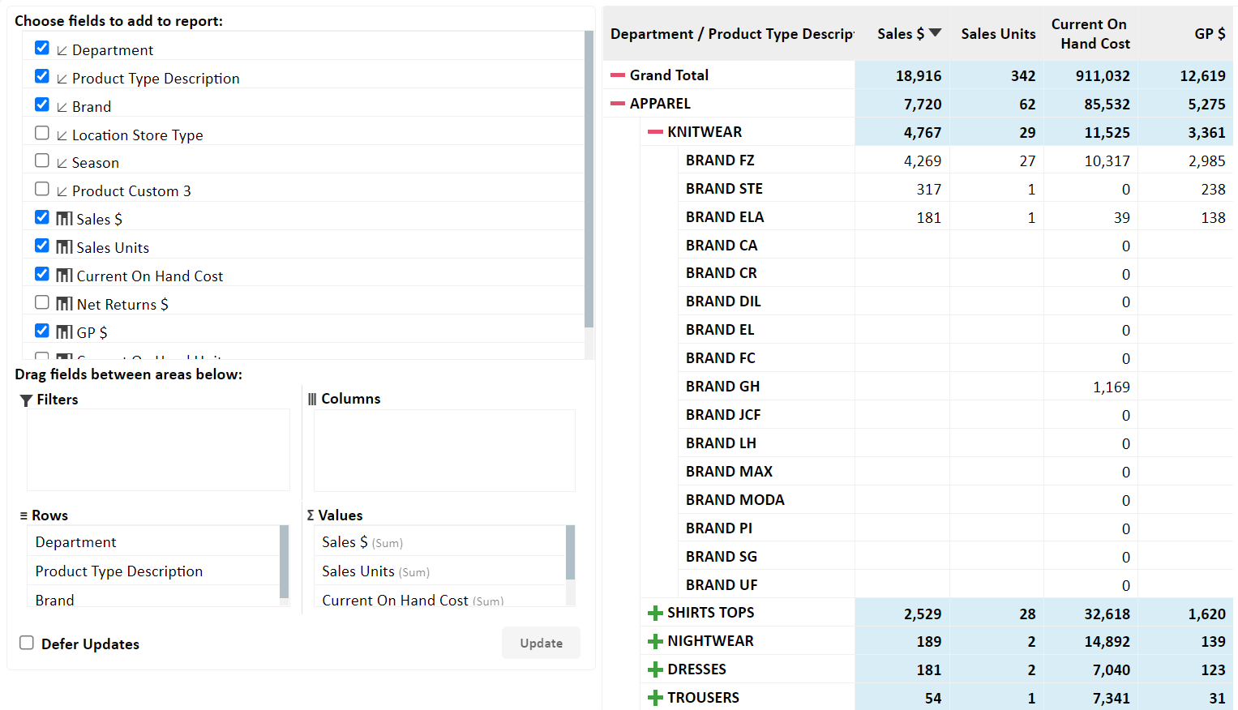The width and height of the screenshot is (1238, 710).
Task: Click the measure icon beside Net Returns $
Action: coord(64,304)
